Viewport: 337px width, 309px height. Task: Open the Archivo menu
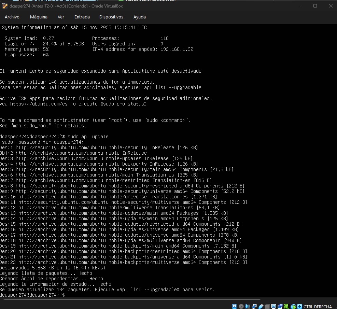(12, 17)
